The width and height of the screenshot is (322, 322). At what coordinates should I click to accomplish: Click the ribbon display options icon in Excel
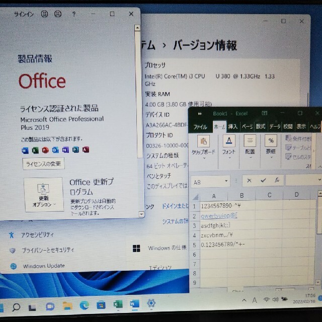[x=264, y=113]
